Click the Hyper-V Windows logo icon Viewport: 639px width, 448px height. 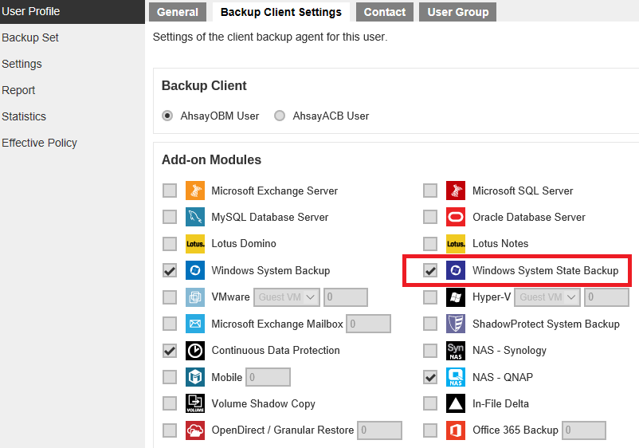pyautogui.click(x=456, y=297)
